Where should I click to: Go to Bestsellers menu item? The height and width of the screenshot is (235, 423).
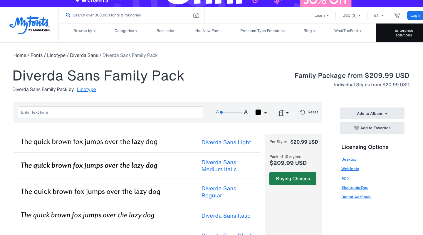167,31
